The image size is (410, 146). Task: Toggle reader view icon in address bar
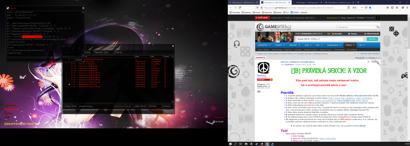tap(348, 7)
